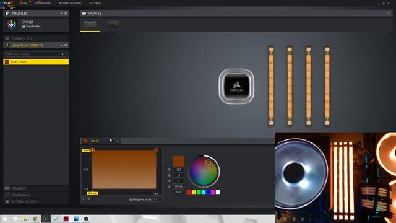The width and height of the screenshot is (396, 223).
Task: Add a new profile with plus icon
Action: [x=62, y=13]
